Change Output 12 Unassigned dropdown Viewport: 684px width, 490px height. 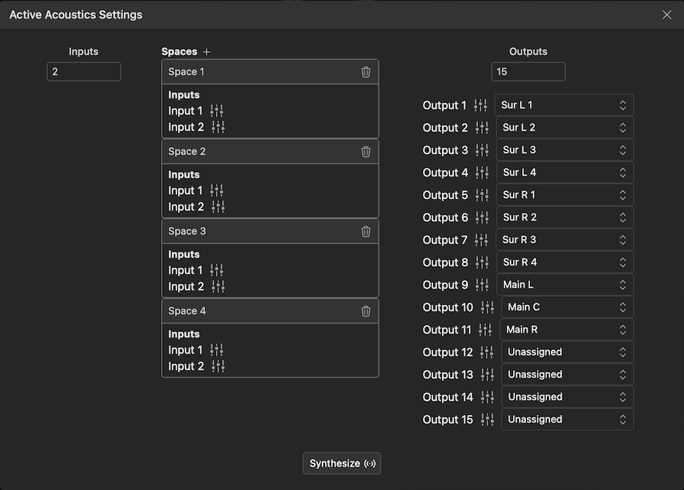click(567, 352)
